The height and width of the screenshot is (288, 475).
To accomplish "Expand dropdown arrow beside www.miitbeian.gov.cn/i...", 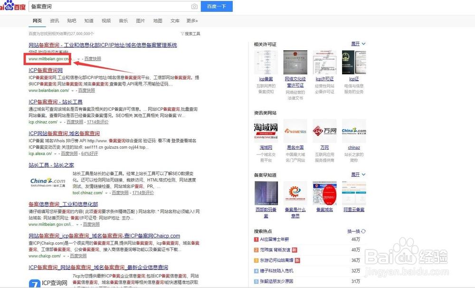I will [77, 225].
